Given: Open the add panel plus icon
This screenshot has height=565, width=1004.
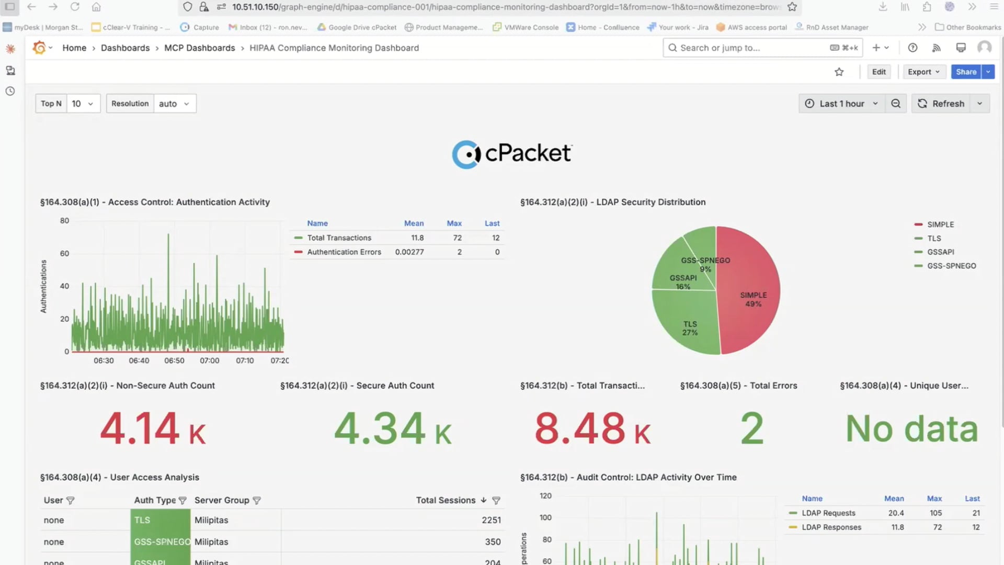Looking at the screenshot, I should (876, 47).
